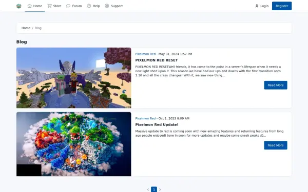Click the speech bubble icon beside Forum

68,6
